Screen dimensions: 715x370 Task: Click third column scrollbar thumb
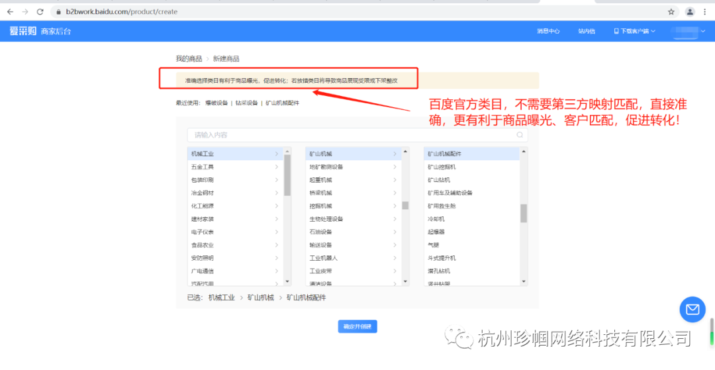pos(524,213)
